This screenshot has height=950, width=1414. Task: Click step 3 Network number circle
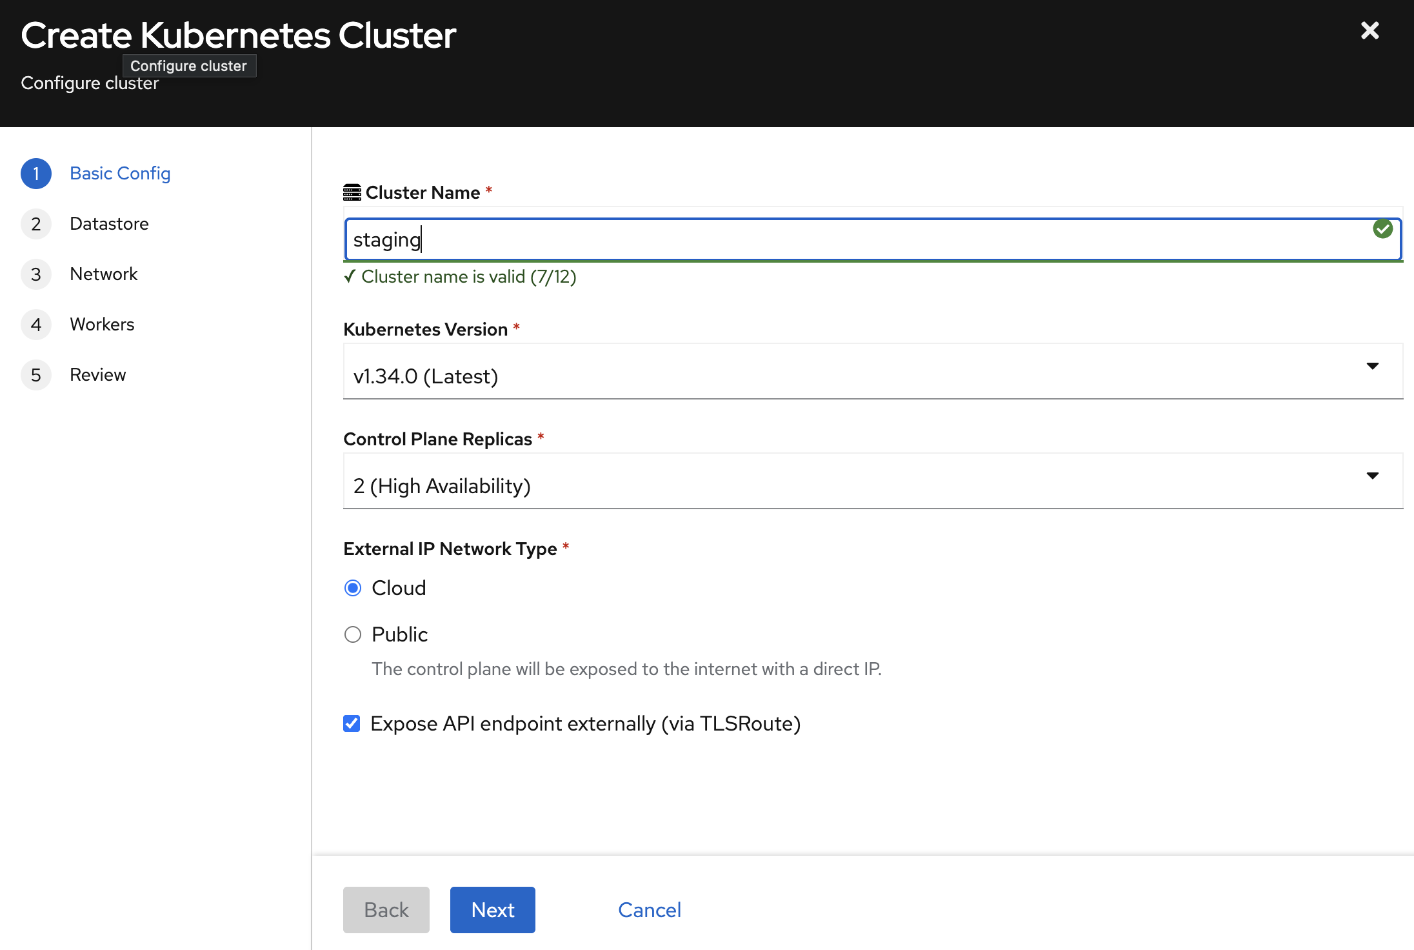[36, 274]
